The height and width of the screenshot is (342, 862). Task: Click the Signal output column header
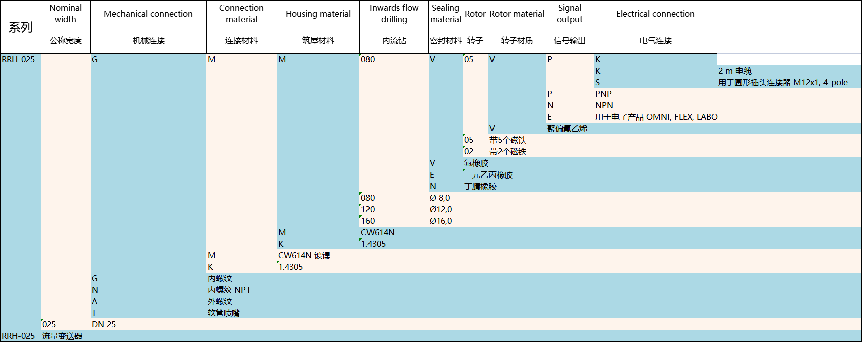[569, 14]
